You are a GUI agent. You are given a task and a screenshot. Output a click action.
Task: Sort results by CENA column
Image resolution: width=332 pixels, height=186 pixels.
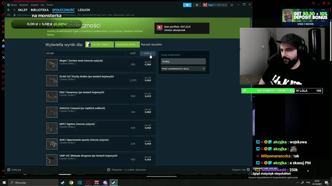coord(148,53)
